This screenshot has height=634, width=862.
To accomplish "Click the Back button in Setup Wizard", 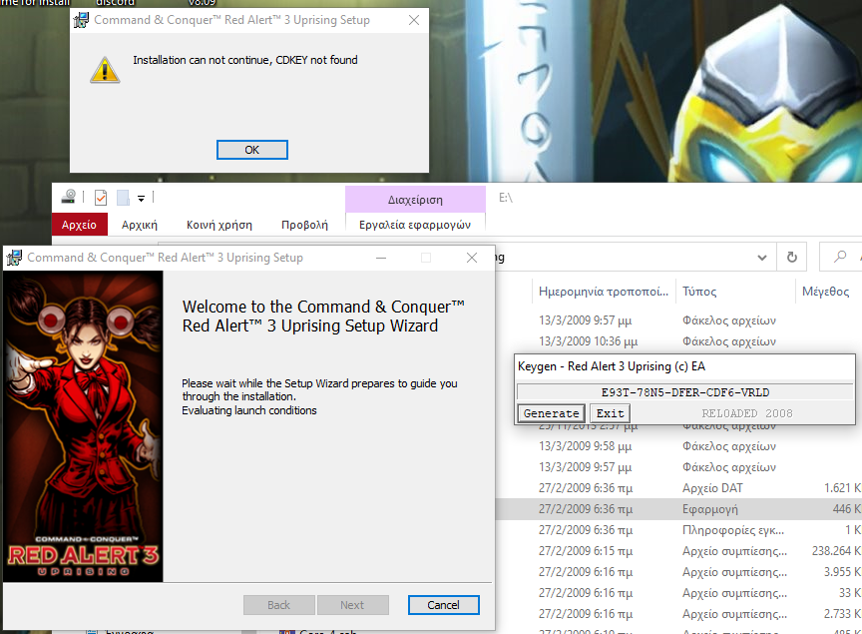I will click(x=279, y=605).
